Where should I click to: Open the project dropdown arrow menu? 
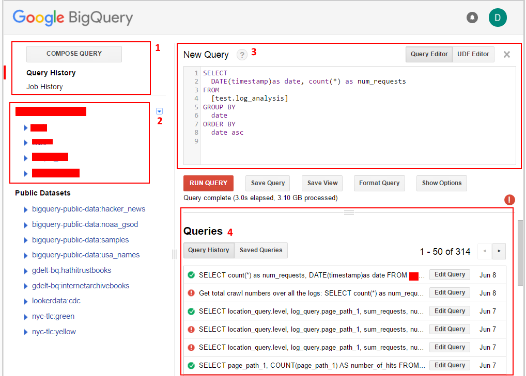tap(159, 111)
